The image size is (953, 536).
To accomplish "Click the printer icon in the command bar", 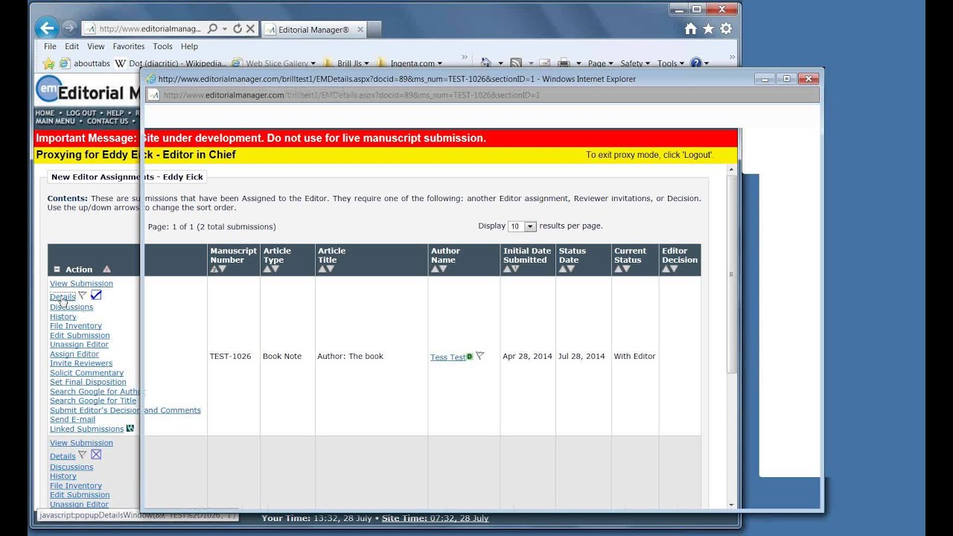I will tap(564, 63).
